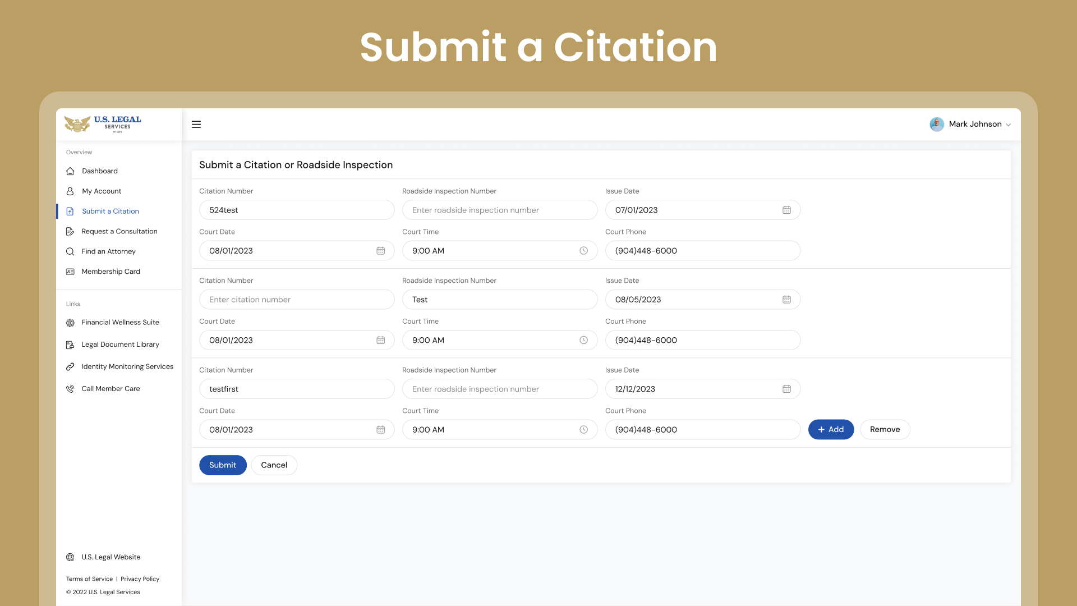Open the Privacy Policy link

[x=140, y=579]
